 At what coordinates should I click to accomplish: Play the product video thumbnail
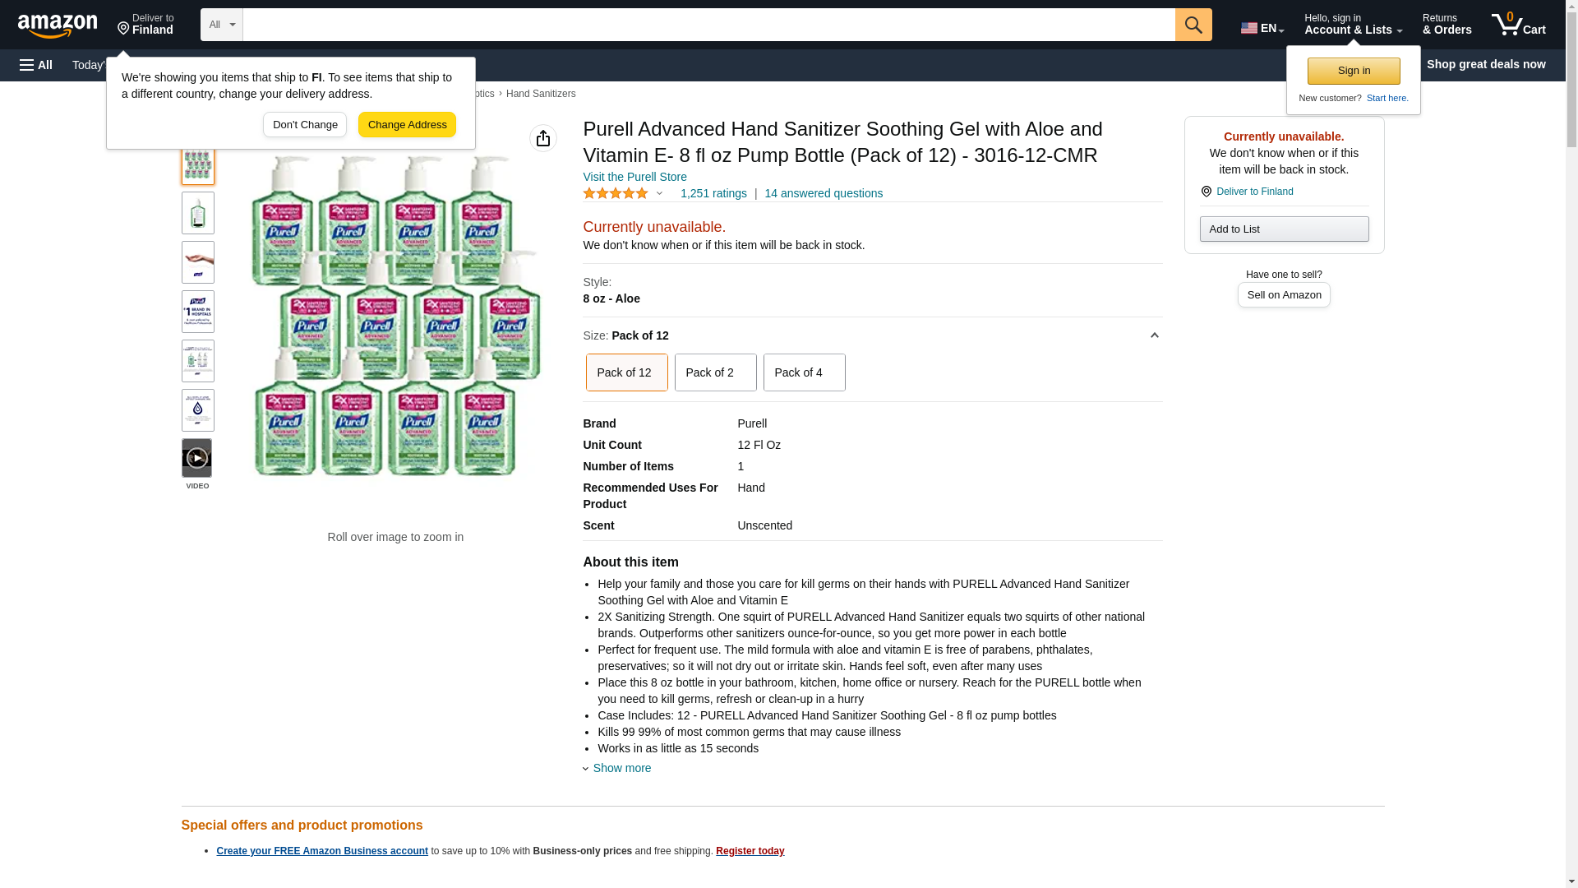(x=197, y=458)
